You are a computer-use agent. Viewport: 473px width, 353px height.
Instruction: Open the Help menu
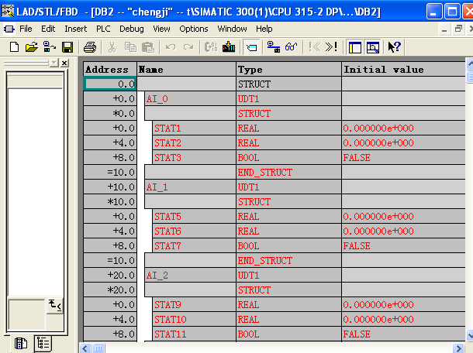pos(264,29)
